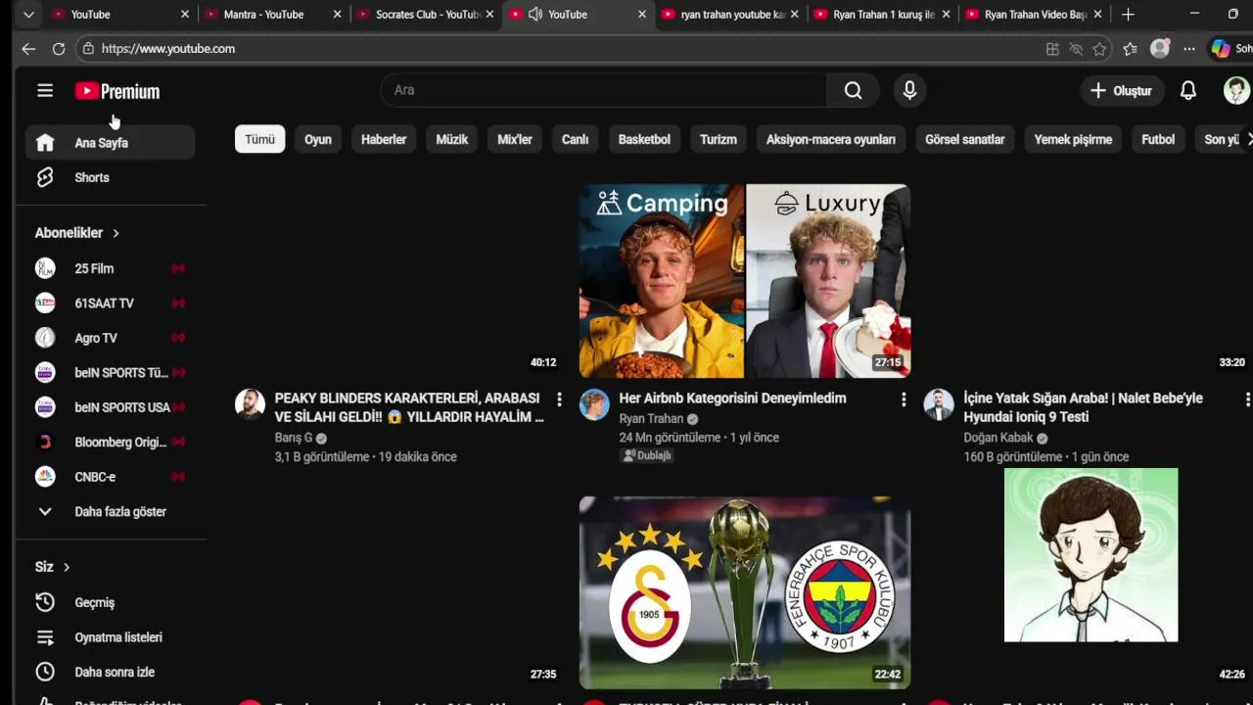Select the Mix'ler filter chip

pyautogui.click(x=515, y=139)
